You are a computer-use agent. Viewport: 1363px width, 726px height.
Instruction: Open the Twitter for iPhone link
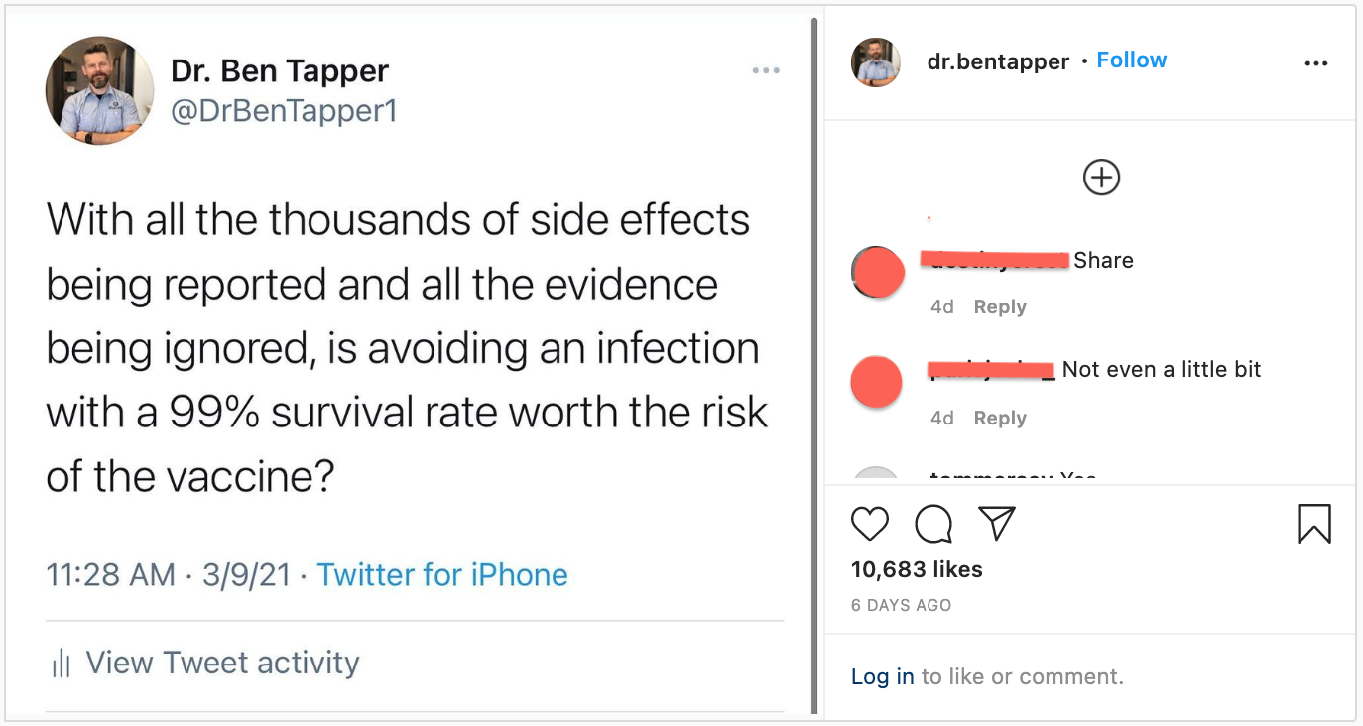[x=442, y=575]
